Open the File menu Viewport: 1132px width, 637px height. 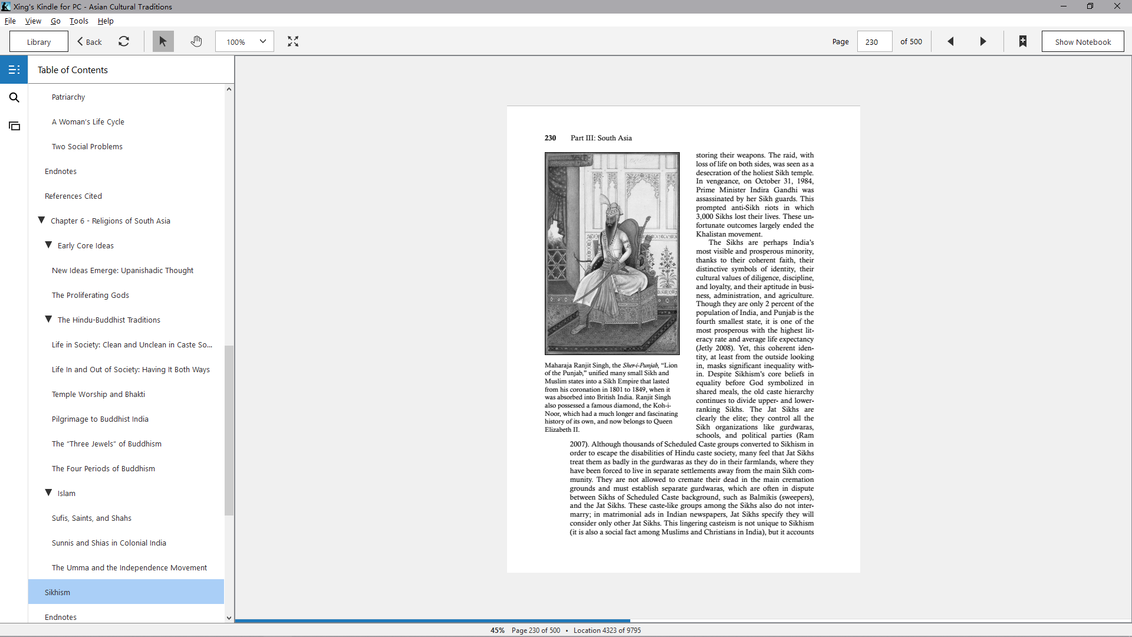10,21
